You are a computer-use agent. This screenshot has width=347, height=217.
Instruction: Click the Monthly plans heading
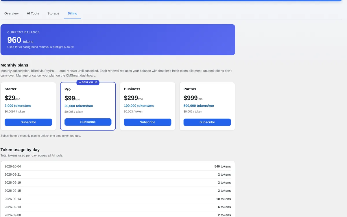[x=14, y=65]
